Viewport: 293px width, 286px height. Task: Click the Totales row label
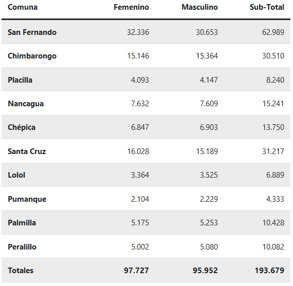(x=21, y=271)
